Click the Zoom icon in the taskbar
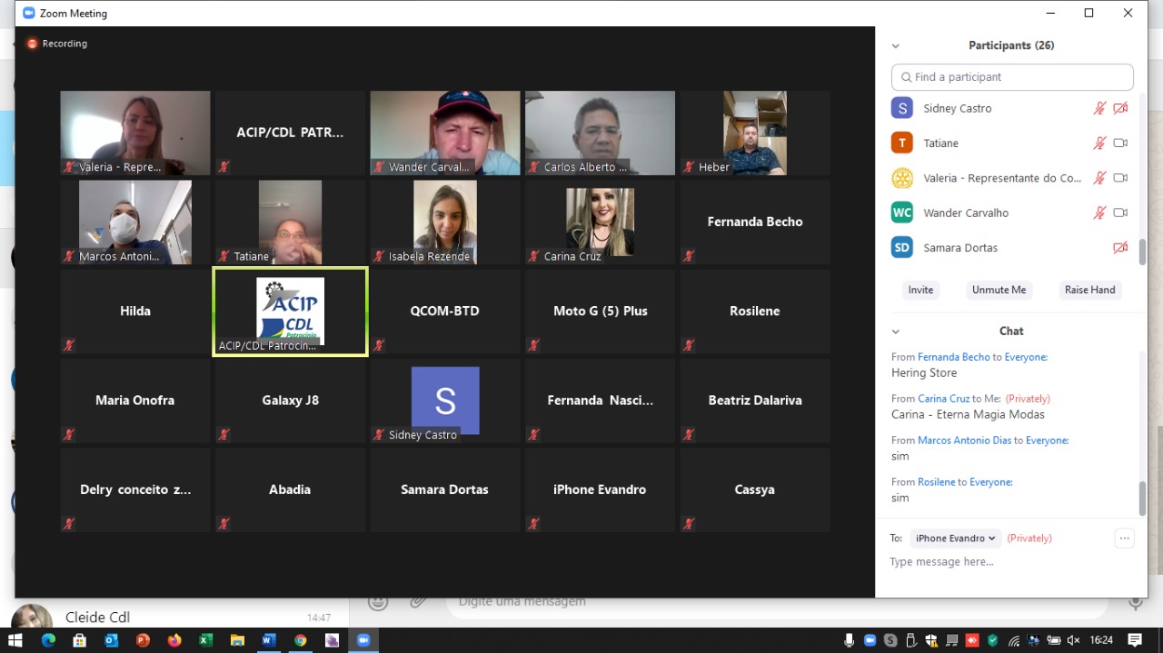Image resolution: width=1163 pixels, height=653 pixels. pyautogui.click(x=363, y=640)
